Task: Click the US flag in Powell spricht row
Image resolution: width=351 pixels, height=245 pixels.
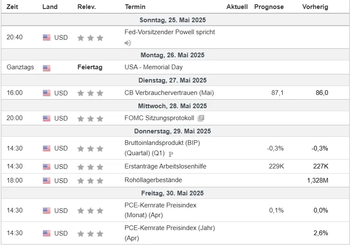Action: (x=47, y=38)
